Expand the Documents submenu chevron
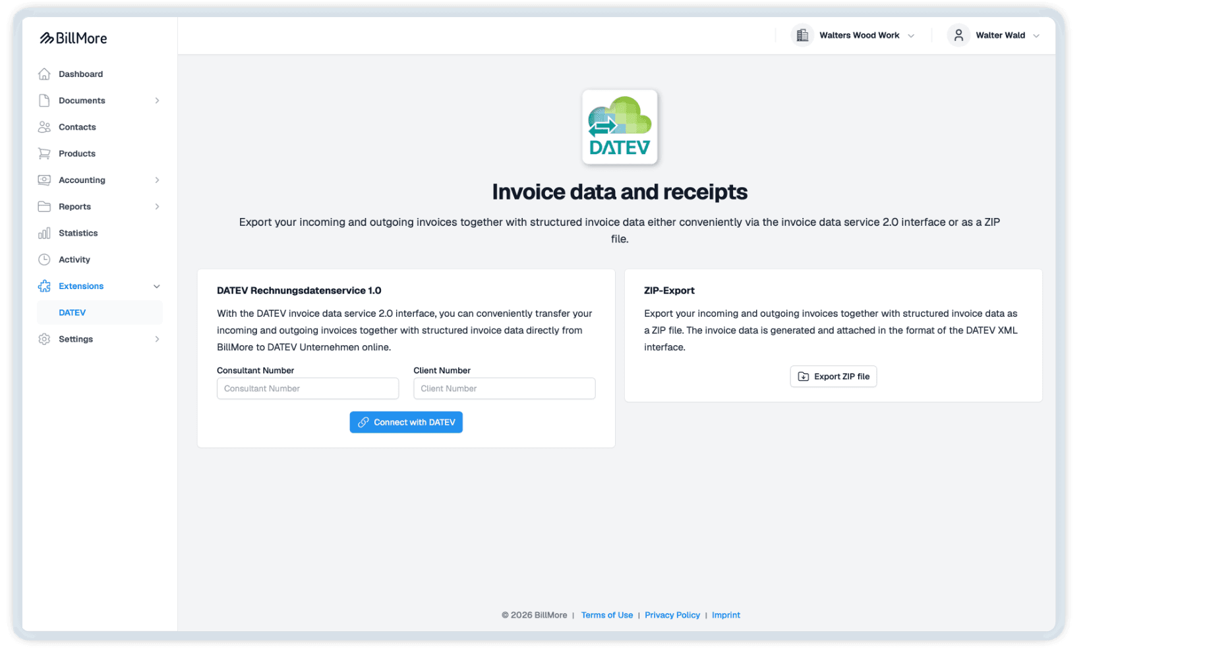Viewport: 1205px width, 648px height. click(x=157, y=100)
